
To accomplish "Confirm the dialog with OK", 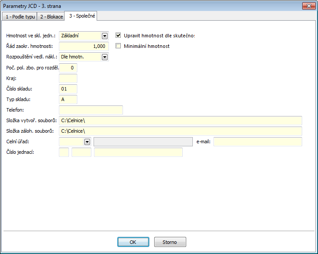I will [x=133, y=242].
